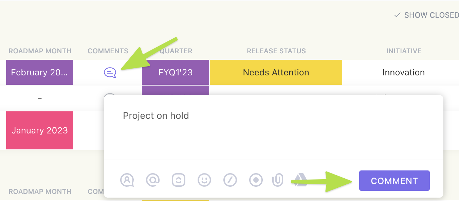This screenshot has height=201, width=459.
Task: Sort by the ROADMAP MONTH column header
Action: tap(40, 51)
